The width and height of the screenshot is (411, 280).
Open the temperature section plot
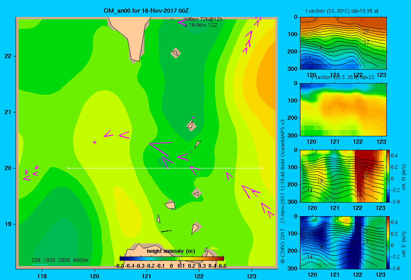[x=343, y=43]
